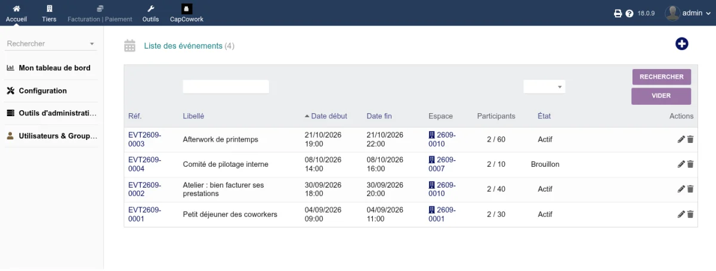Open event EVT2609-0002
Viewport: 716px width, 271px height.
[x=144, y=189]
